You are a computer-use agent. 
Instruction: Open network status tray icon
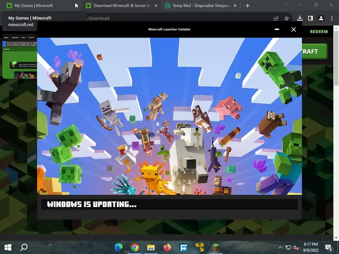pyautogui.click(x=288, y=247)
